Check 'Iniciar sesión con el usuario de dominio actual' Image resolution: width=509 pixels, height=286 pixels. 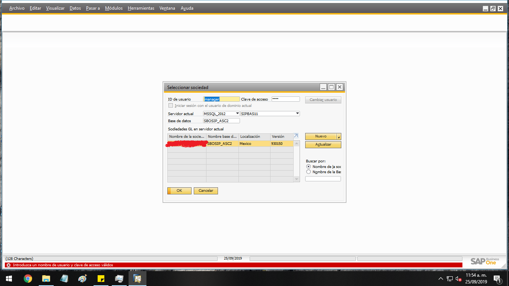[x=171, y=106]
